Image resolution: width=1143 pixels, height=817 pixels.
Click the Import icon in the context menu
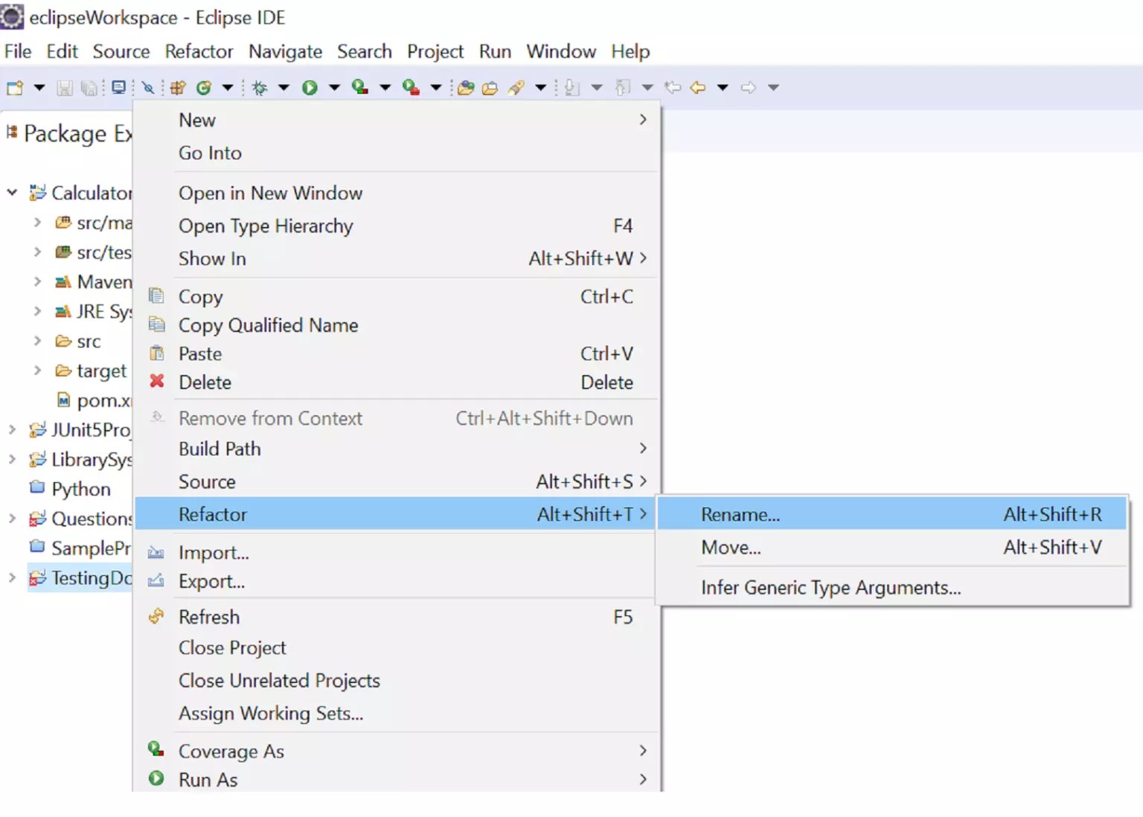coord(156,552)
